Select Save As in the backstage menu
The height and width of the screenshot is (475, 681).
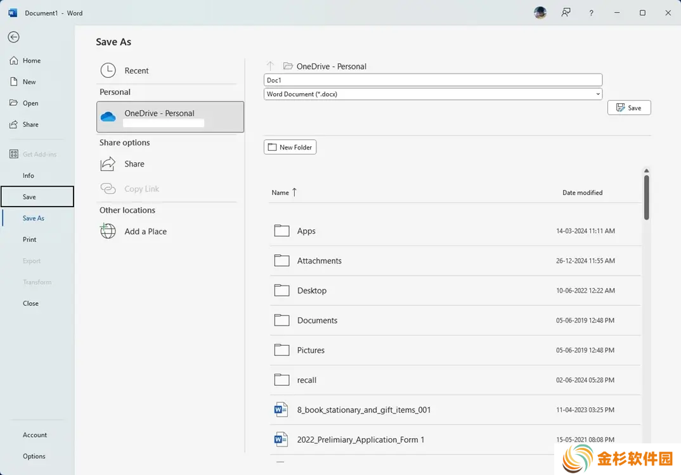[34, 218]
